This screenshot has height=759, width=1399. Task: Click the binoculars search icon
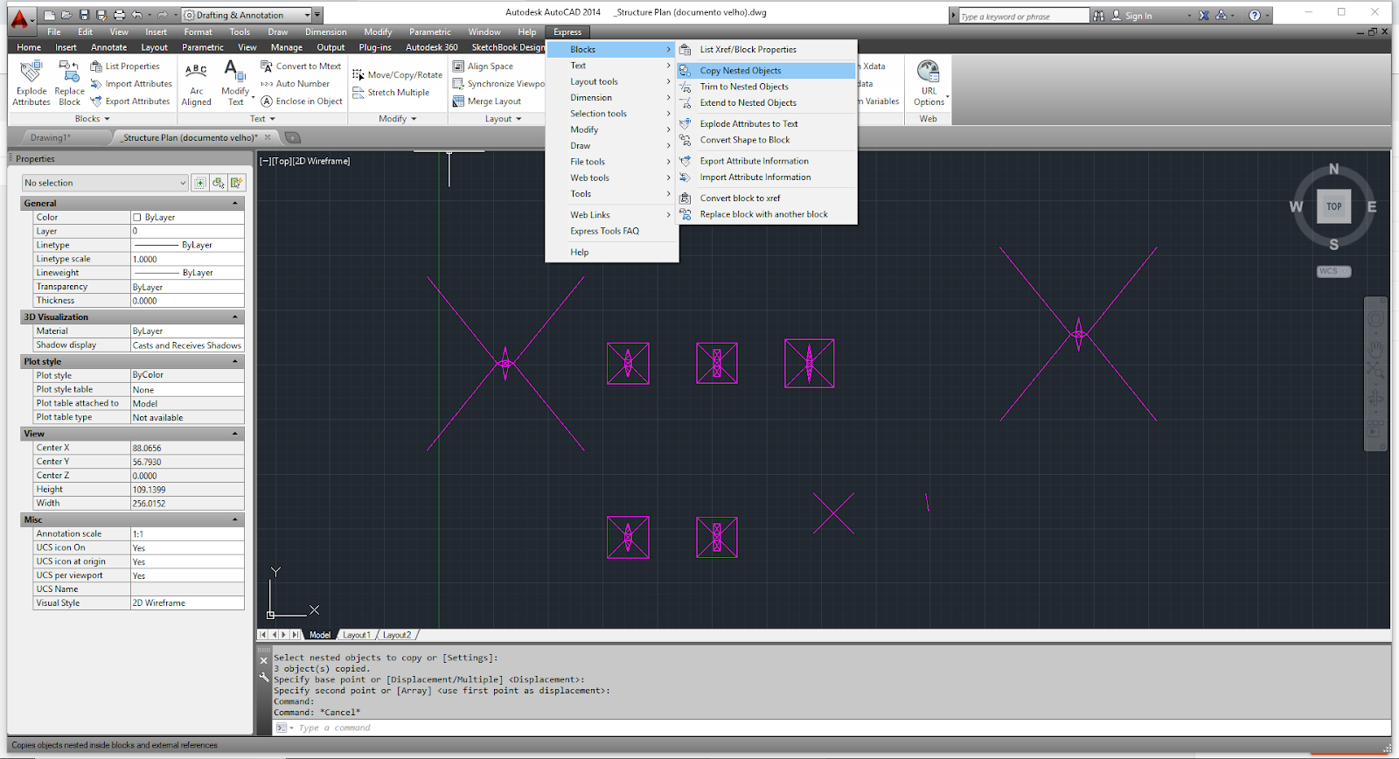[x=1099, y=16]
